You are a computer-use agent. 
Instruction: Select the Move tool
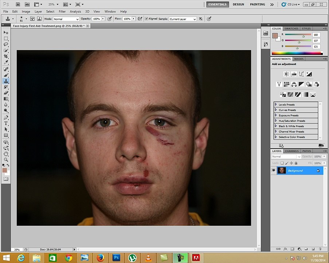pos(6,33)
